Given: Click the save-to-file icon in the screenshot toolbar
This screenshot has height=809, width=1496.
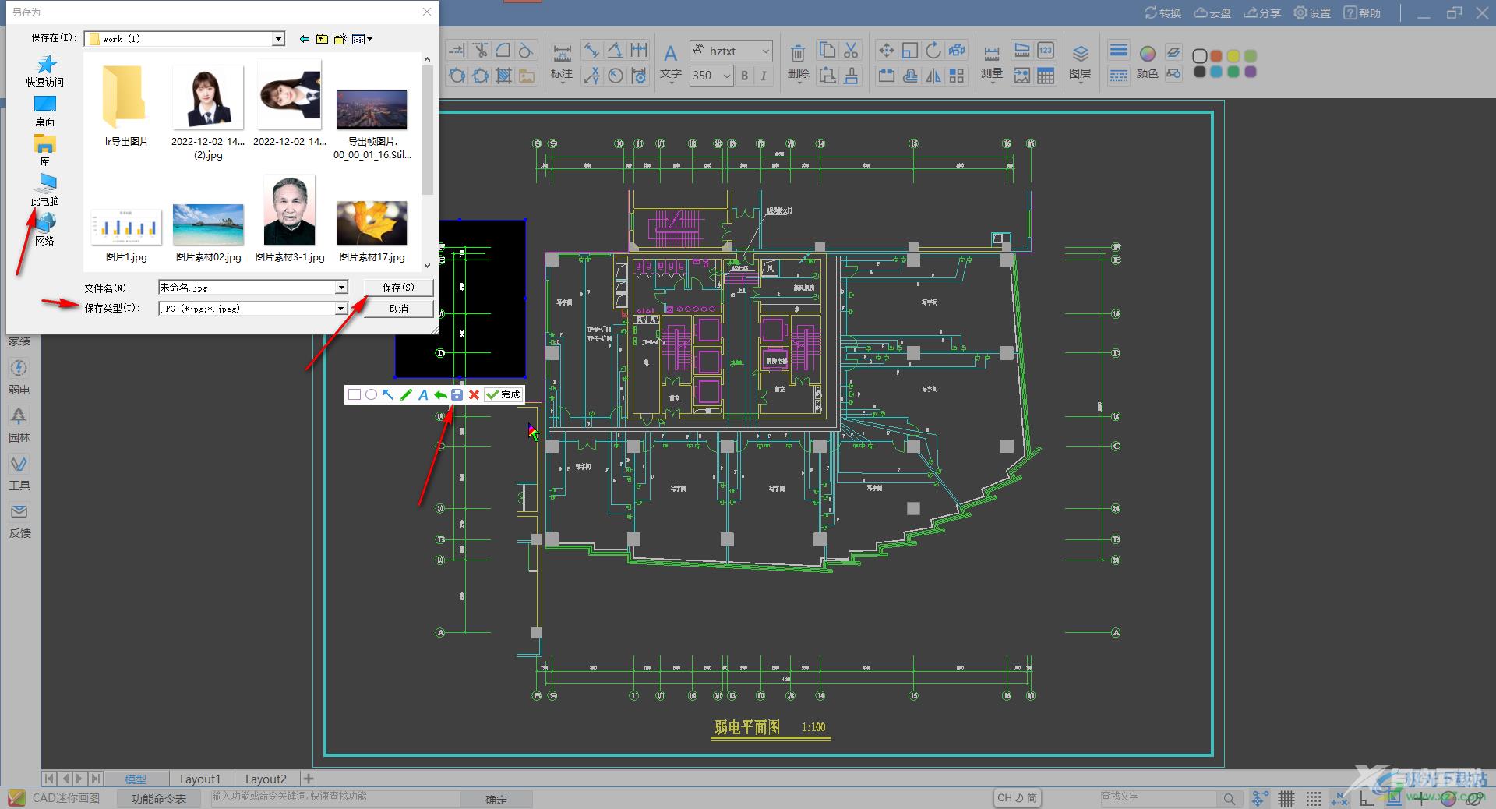Looking at the screenshot, I should pos(457,395).
